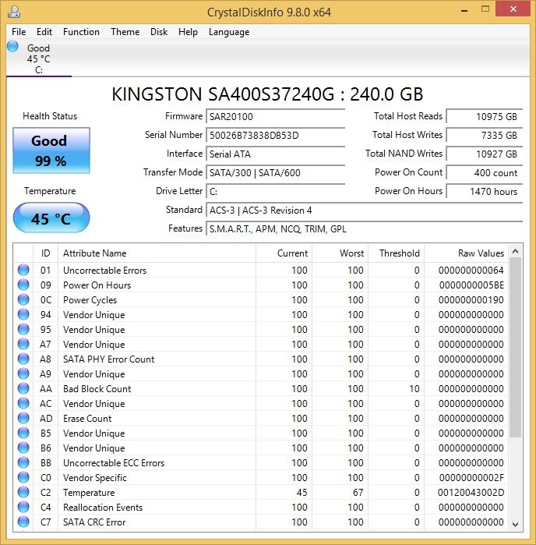Click the scroll up arrow of attribute list
Screen dimensions: 536x545
(516, 251)
